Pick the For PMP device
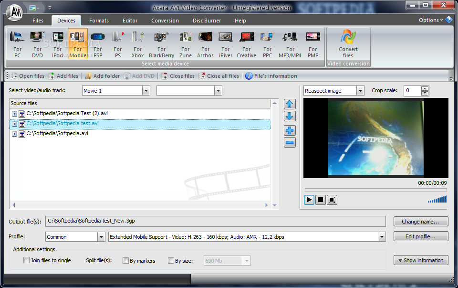 [313, 44]
